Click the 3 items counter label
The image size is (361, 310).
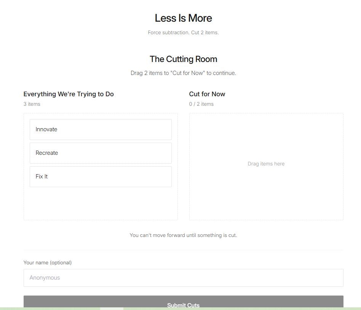32,104
